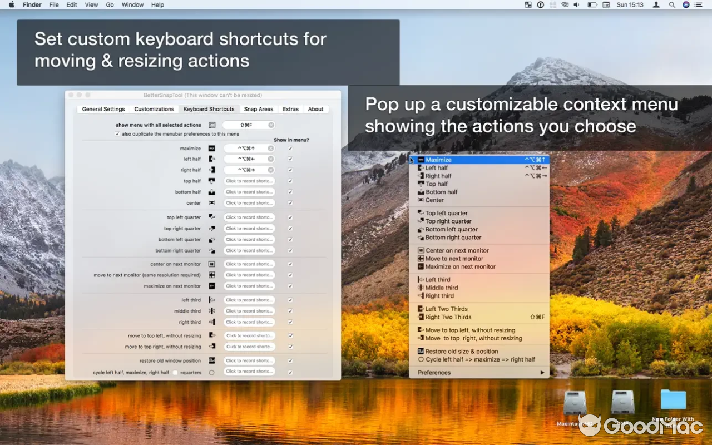
Task: Click the bottom half snap icon
Action: tap(212, 191)
